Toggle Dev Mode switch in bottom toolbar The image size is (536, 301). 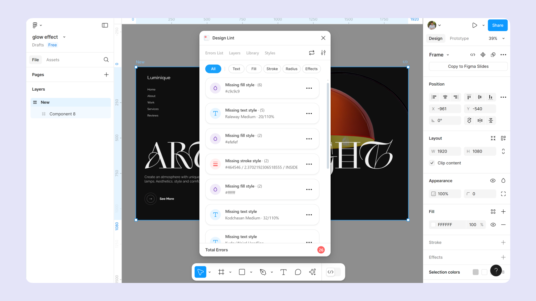pyautogui.click(x=333, y=272)
